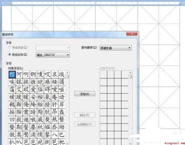Select the character 盎 cell
The width and height of the screenshot is (185, 145).
[x=62, y=112]
